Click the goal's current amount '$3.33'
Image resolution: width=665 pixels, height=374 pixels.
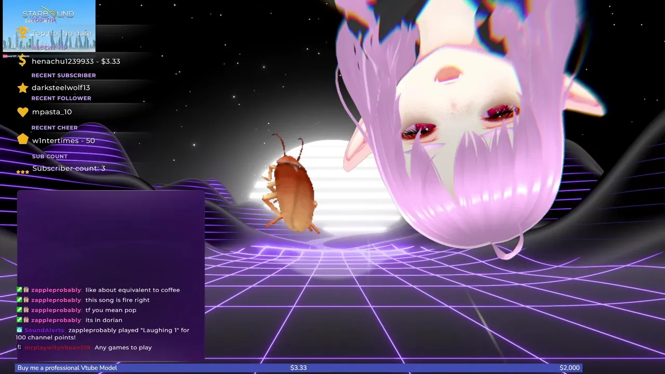(298, 368)
